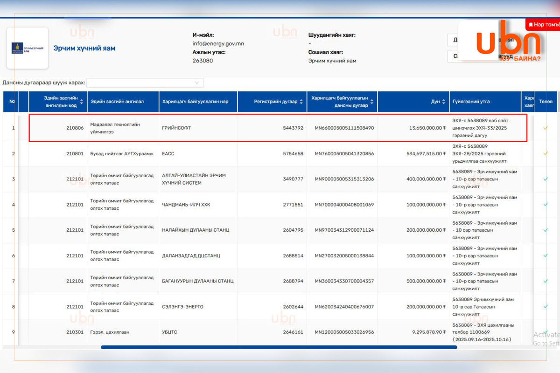
Task: Click the dropdown arrow in account filter
Action: coord(197,83)
